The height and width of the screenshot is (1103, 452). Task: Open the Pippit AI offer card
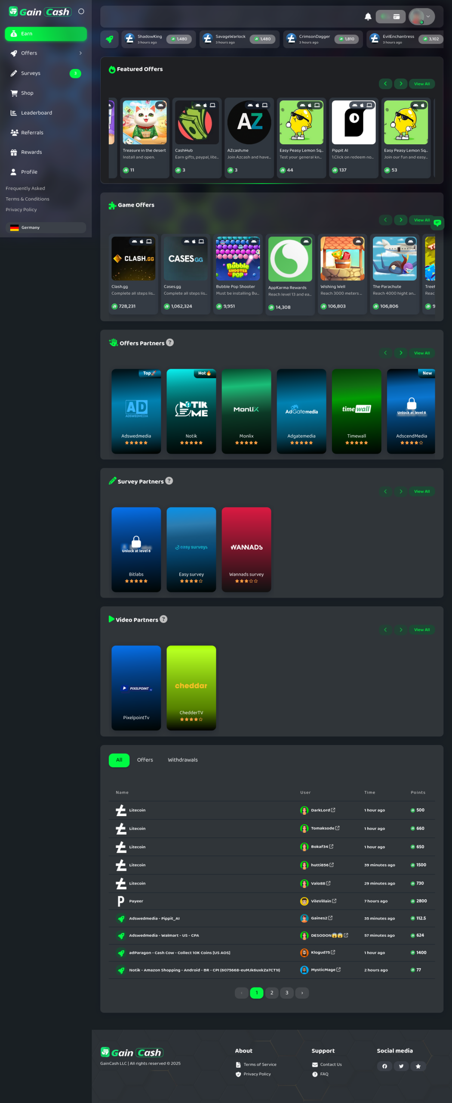tap(354, 138)
